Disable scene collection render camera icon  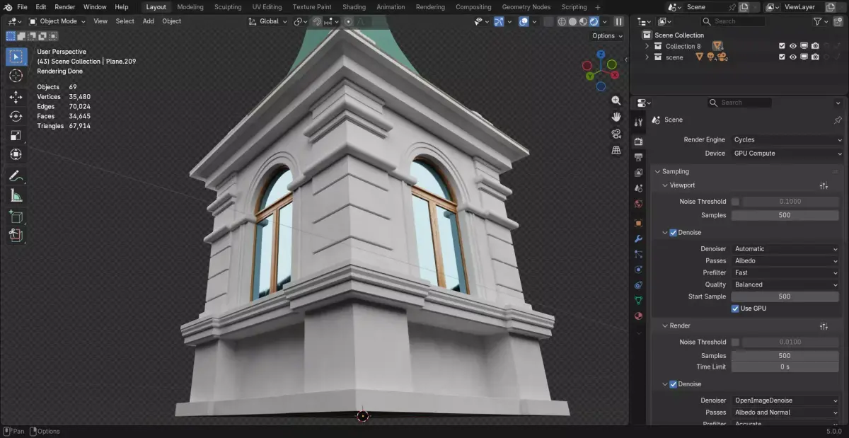816,57
